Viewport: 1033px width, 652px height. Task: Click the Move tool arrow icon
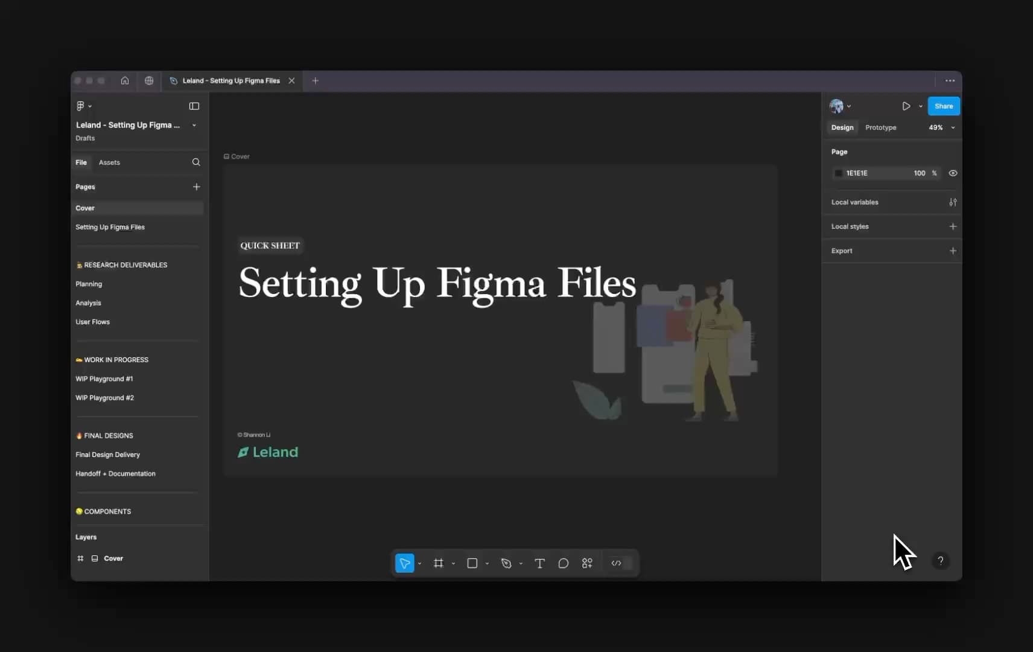pyautogui.click(x=405, y=563)
